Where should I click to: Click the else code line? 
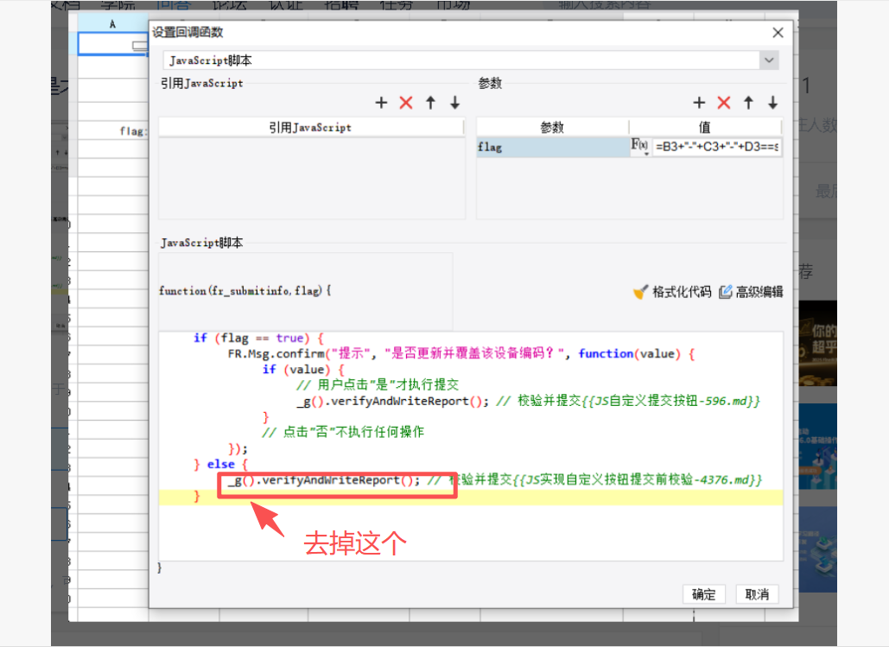point(220,465)
